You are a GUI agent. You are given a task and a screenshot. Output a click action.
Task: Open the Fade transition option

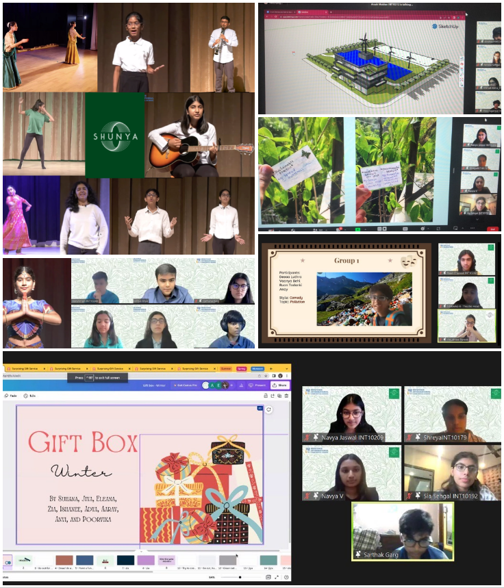tap(10, 396)
